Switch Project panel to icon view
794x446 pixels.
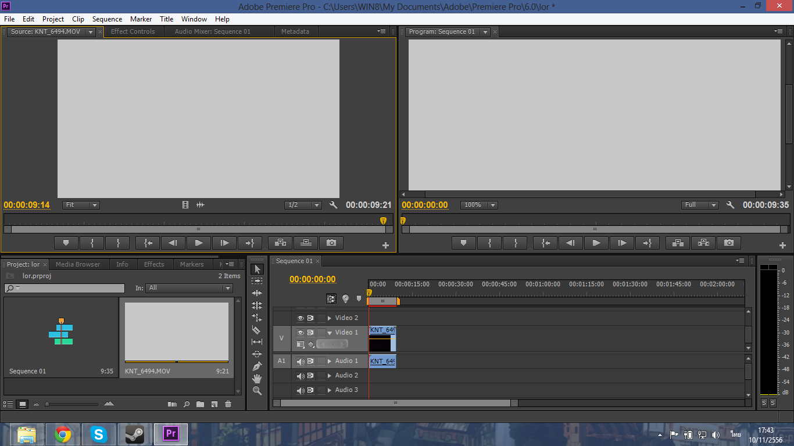tap(23, 404)
